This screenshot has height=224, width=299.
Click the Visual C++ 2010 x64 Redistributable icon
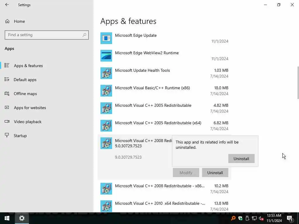tap(106, 206)
